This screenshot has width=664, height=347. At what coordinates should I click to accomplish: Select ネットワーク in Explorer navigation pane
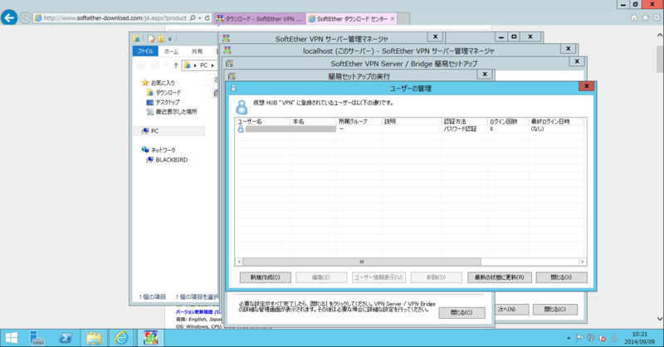click(163, 150)
